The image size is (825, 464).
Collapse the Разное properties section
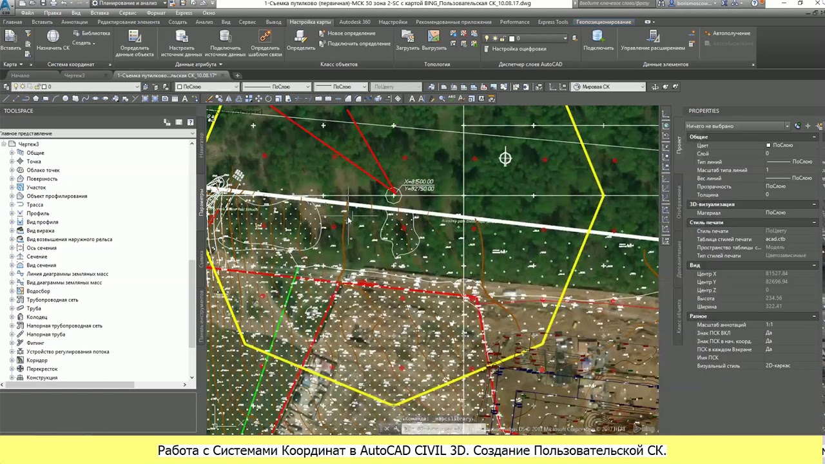point(814,316)
